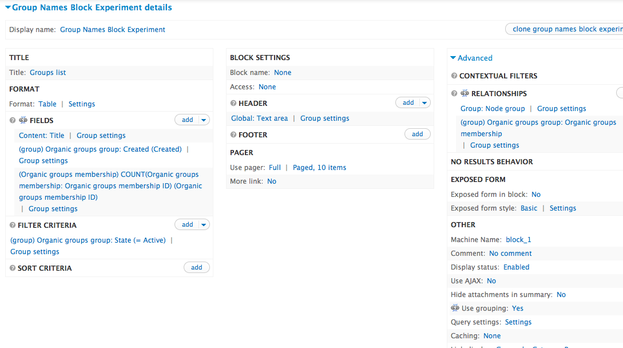Image resolution: width=623 pixels, height=348 pixels.
Task: Open the Groups list title link
Action: point(47,73)
